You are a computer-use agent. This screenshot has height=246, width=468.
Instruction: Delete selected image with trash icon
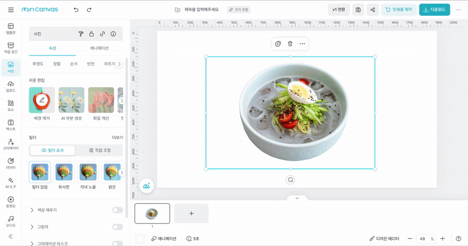290,44
